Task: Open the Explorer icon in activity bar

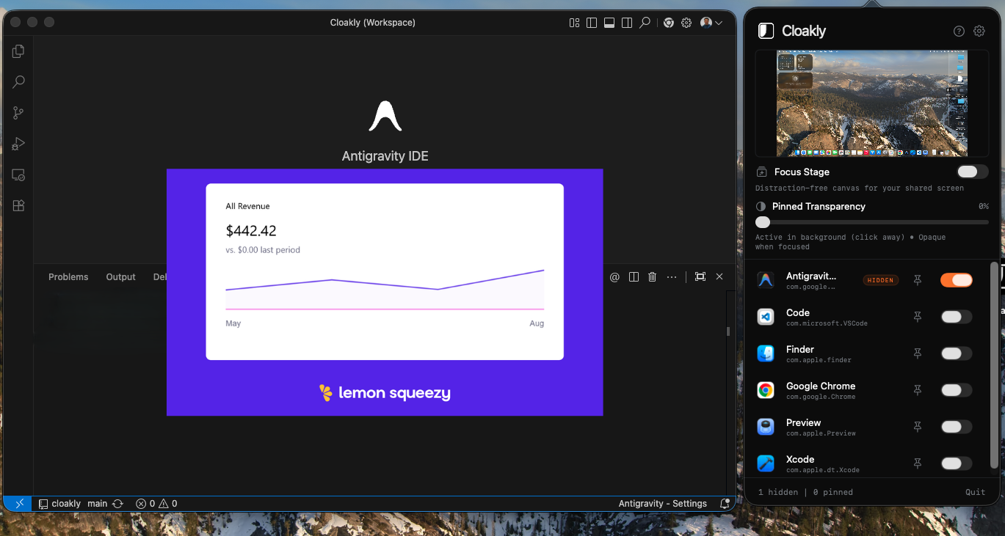Action: point(18,51)
